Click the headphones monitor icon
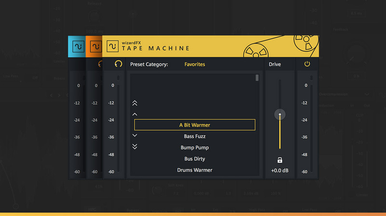The height and width of the screenshot is (216, 386). point(118,64)
